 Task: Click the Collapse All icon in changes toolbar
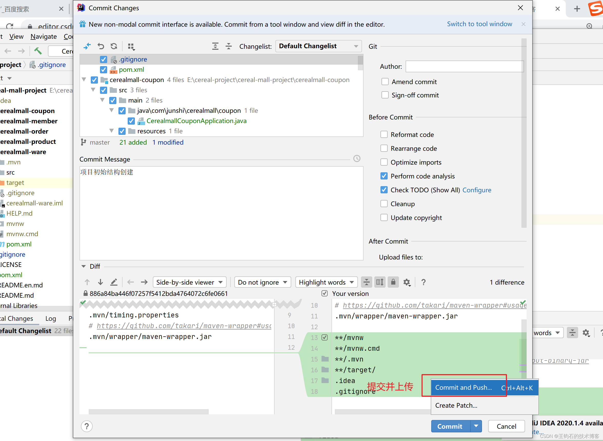(x=228, y=46)
